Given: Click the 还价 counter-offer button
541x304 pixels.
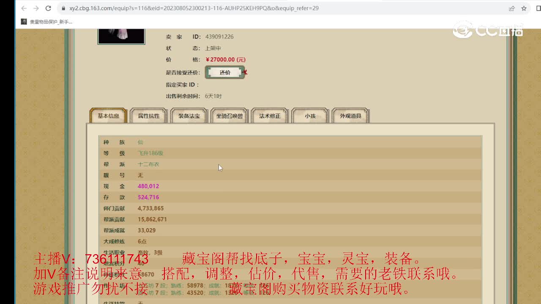Looking at the screenshot, I should [225, 72].
